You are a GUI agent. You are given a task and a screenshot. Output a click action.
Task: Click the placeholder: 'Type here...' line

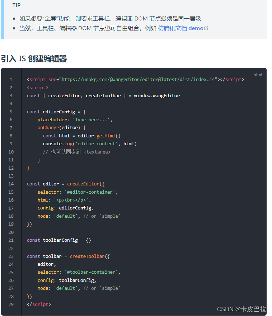pos(75,120)
